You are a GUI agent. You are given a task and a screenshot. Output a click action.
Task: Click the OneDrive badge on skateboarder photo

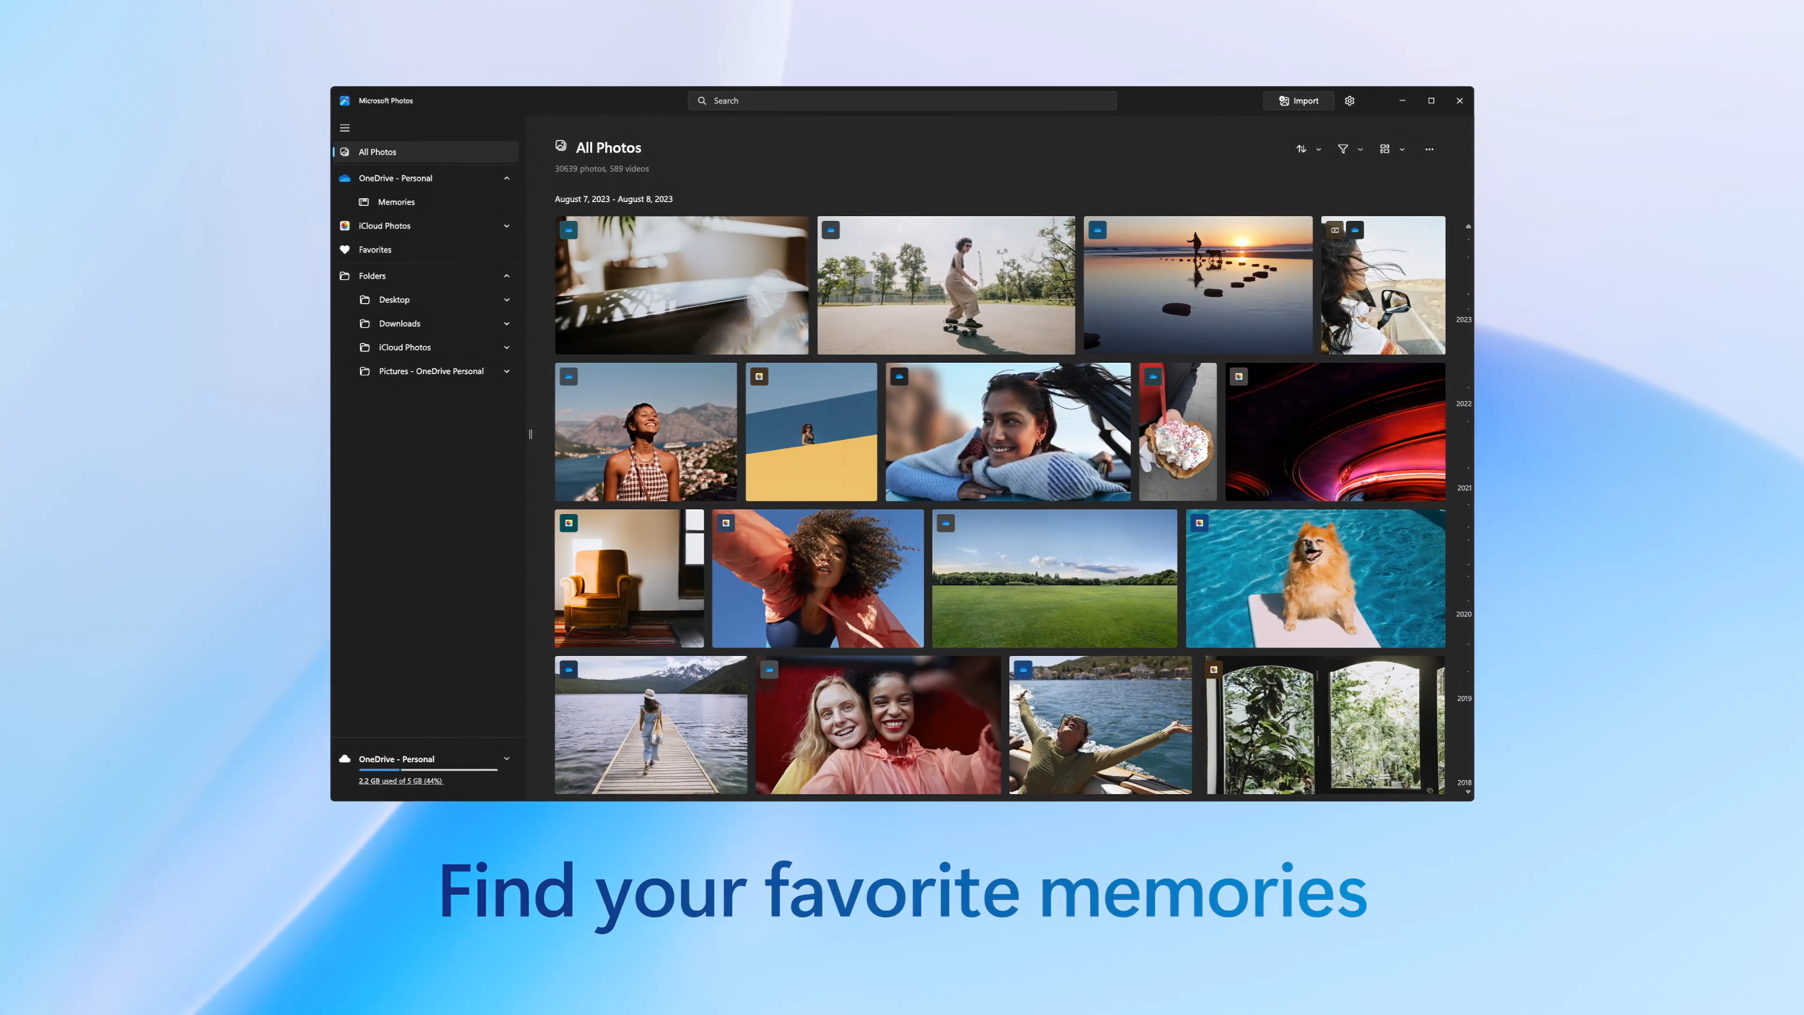pyautogui.click(x=831, y=230)
